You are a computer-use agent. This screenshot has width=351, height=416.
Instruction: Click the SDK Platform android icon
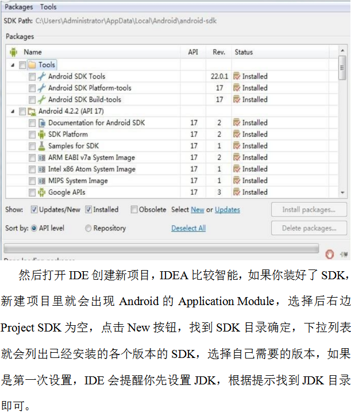pos(41,134)
